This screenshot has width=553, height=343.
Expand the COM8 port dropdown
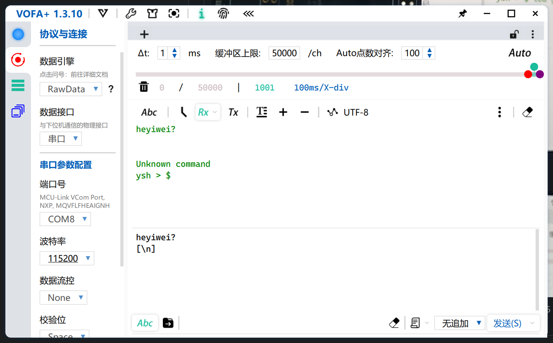click(65, 219)
